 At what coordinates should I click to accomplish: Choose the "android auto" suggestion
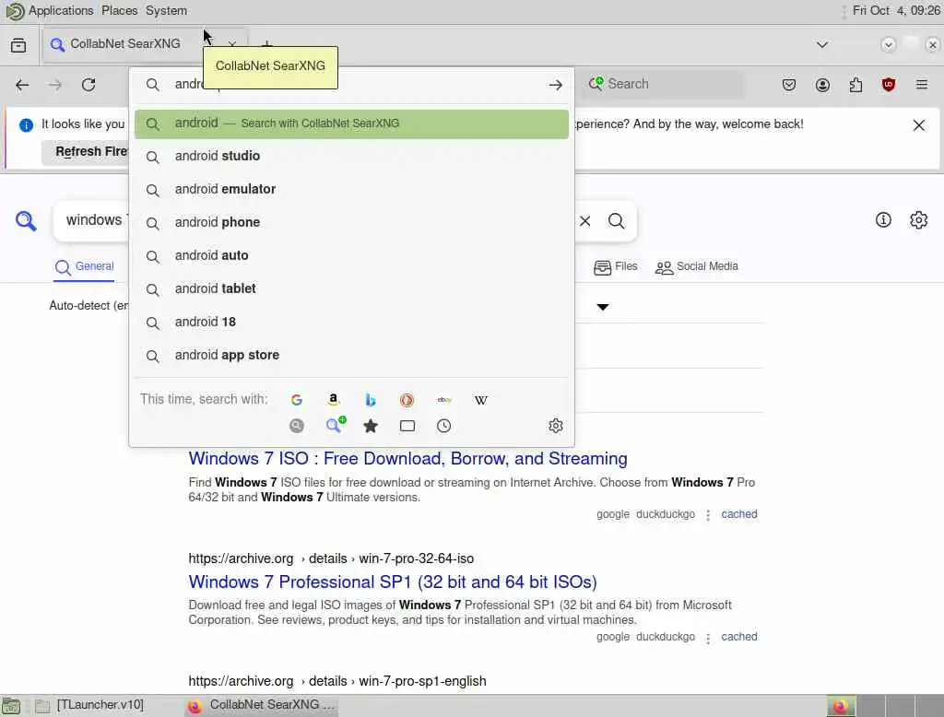pyautogui.click(x=351, y=256)
